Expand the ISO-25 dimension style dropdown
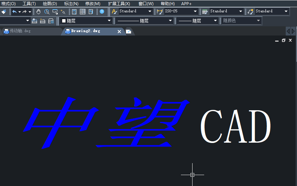Image resolution: width=297 pixels, height=186 pixels. [195, 12]
